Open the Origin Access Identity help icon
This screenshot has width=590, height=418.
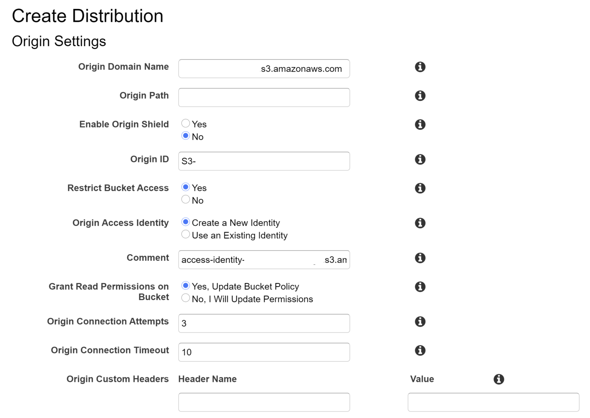[420, 223]
